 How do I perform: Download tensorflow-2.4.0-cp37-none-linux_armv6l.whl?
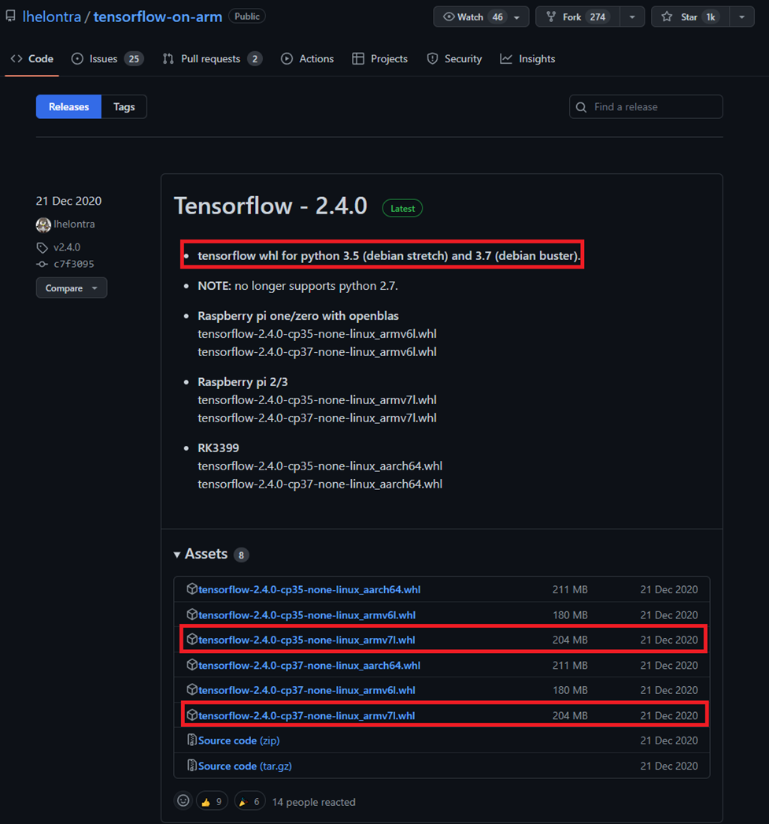(x=306, y=690)
